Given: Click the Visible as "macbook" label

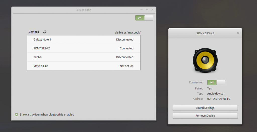Looking at the screenshot, I should 128,32.
